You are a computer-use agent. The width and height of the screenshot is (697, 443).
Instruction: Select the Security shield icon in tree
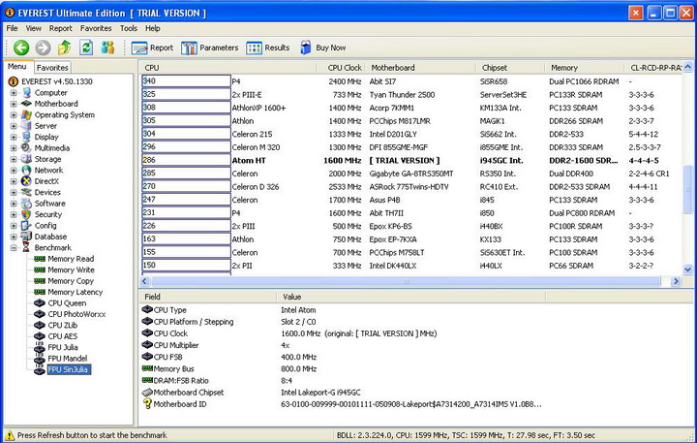pyautogui.click(x=26, y=214)
